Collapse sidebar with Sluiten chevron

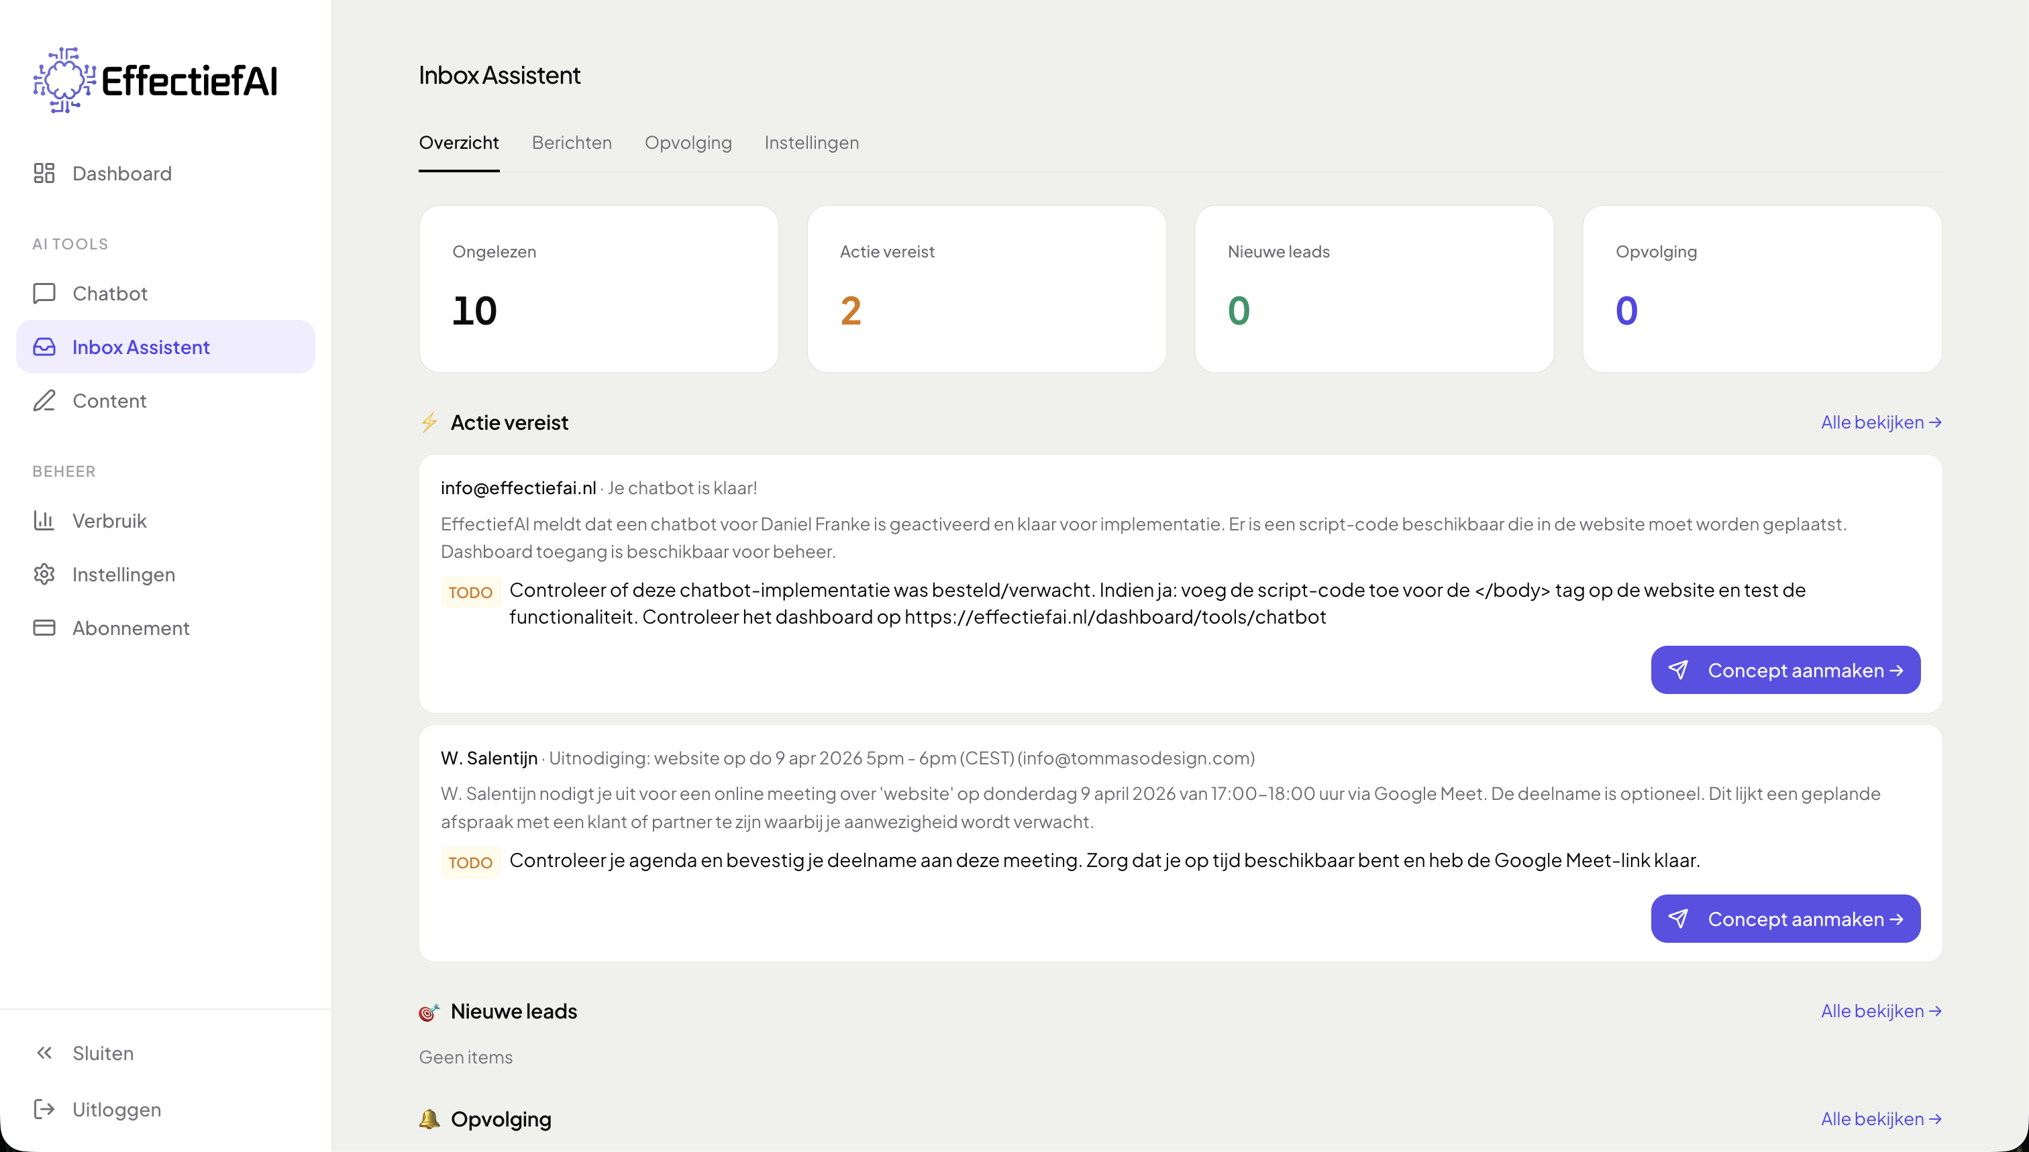pyautogui.click(x=44, y=1053)
